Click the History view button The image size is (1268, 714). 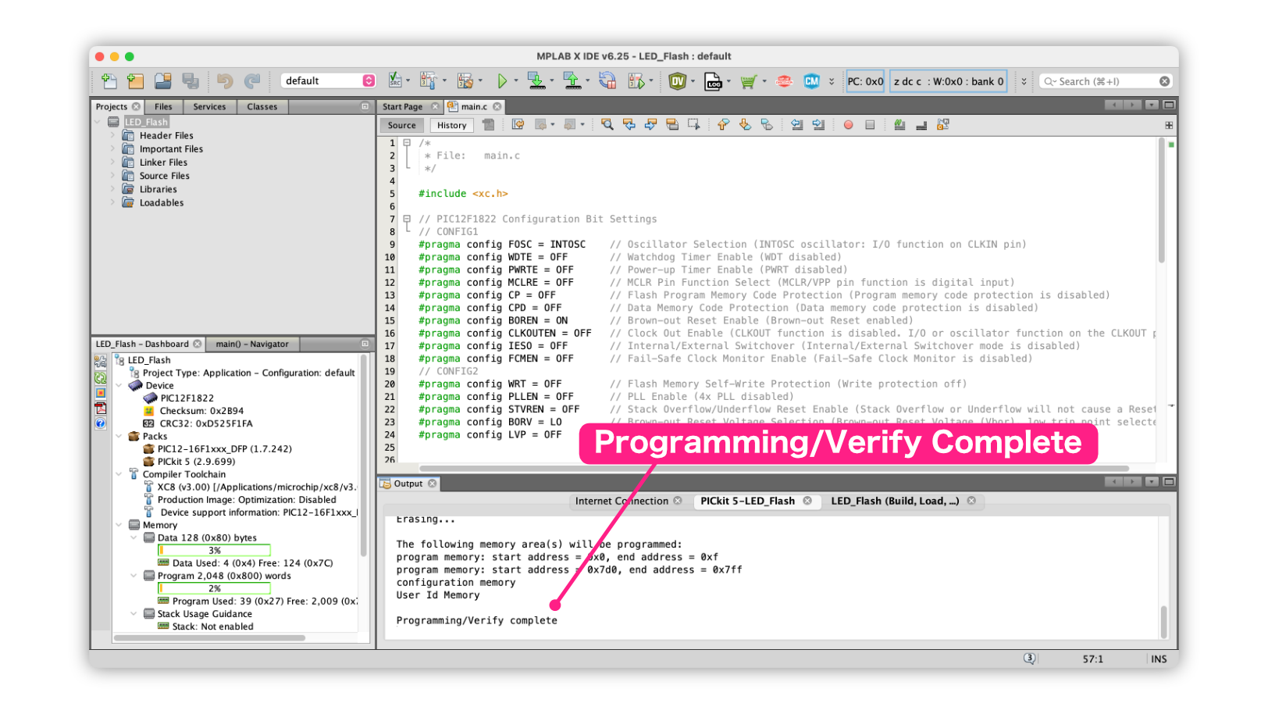pos(452,125)
